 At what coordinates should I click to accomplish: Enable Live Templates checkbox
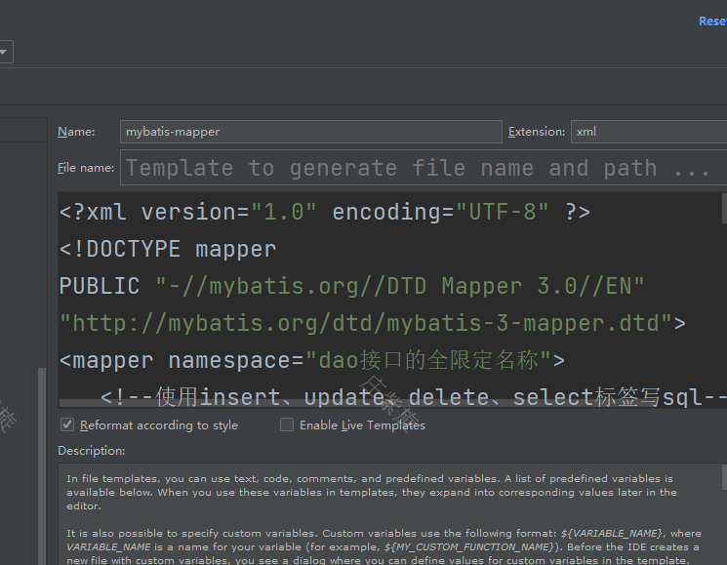point(287,424)
